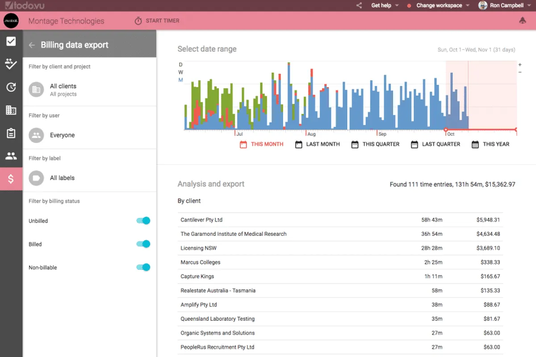
Task: Select the dollar billing sidebar icon
Action: (11, 179)
